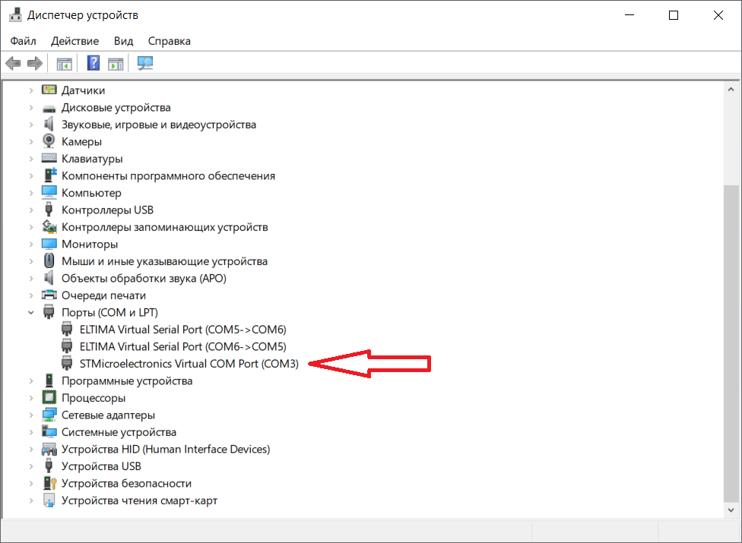Select STMicroelectronics Virtual COM Port (COM3)
Viewport: 742px width, 543px height.
click(x=189, y=364)
